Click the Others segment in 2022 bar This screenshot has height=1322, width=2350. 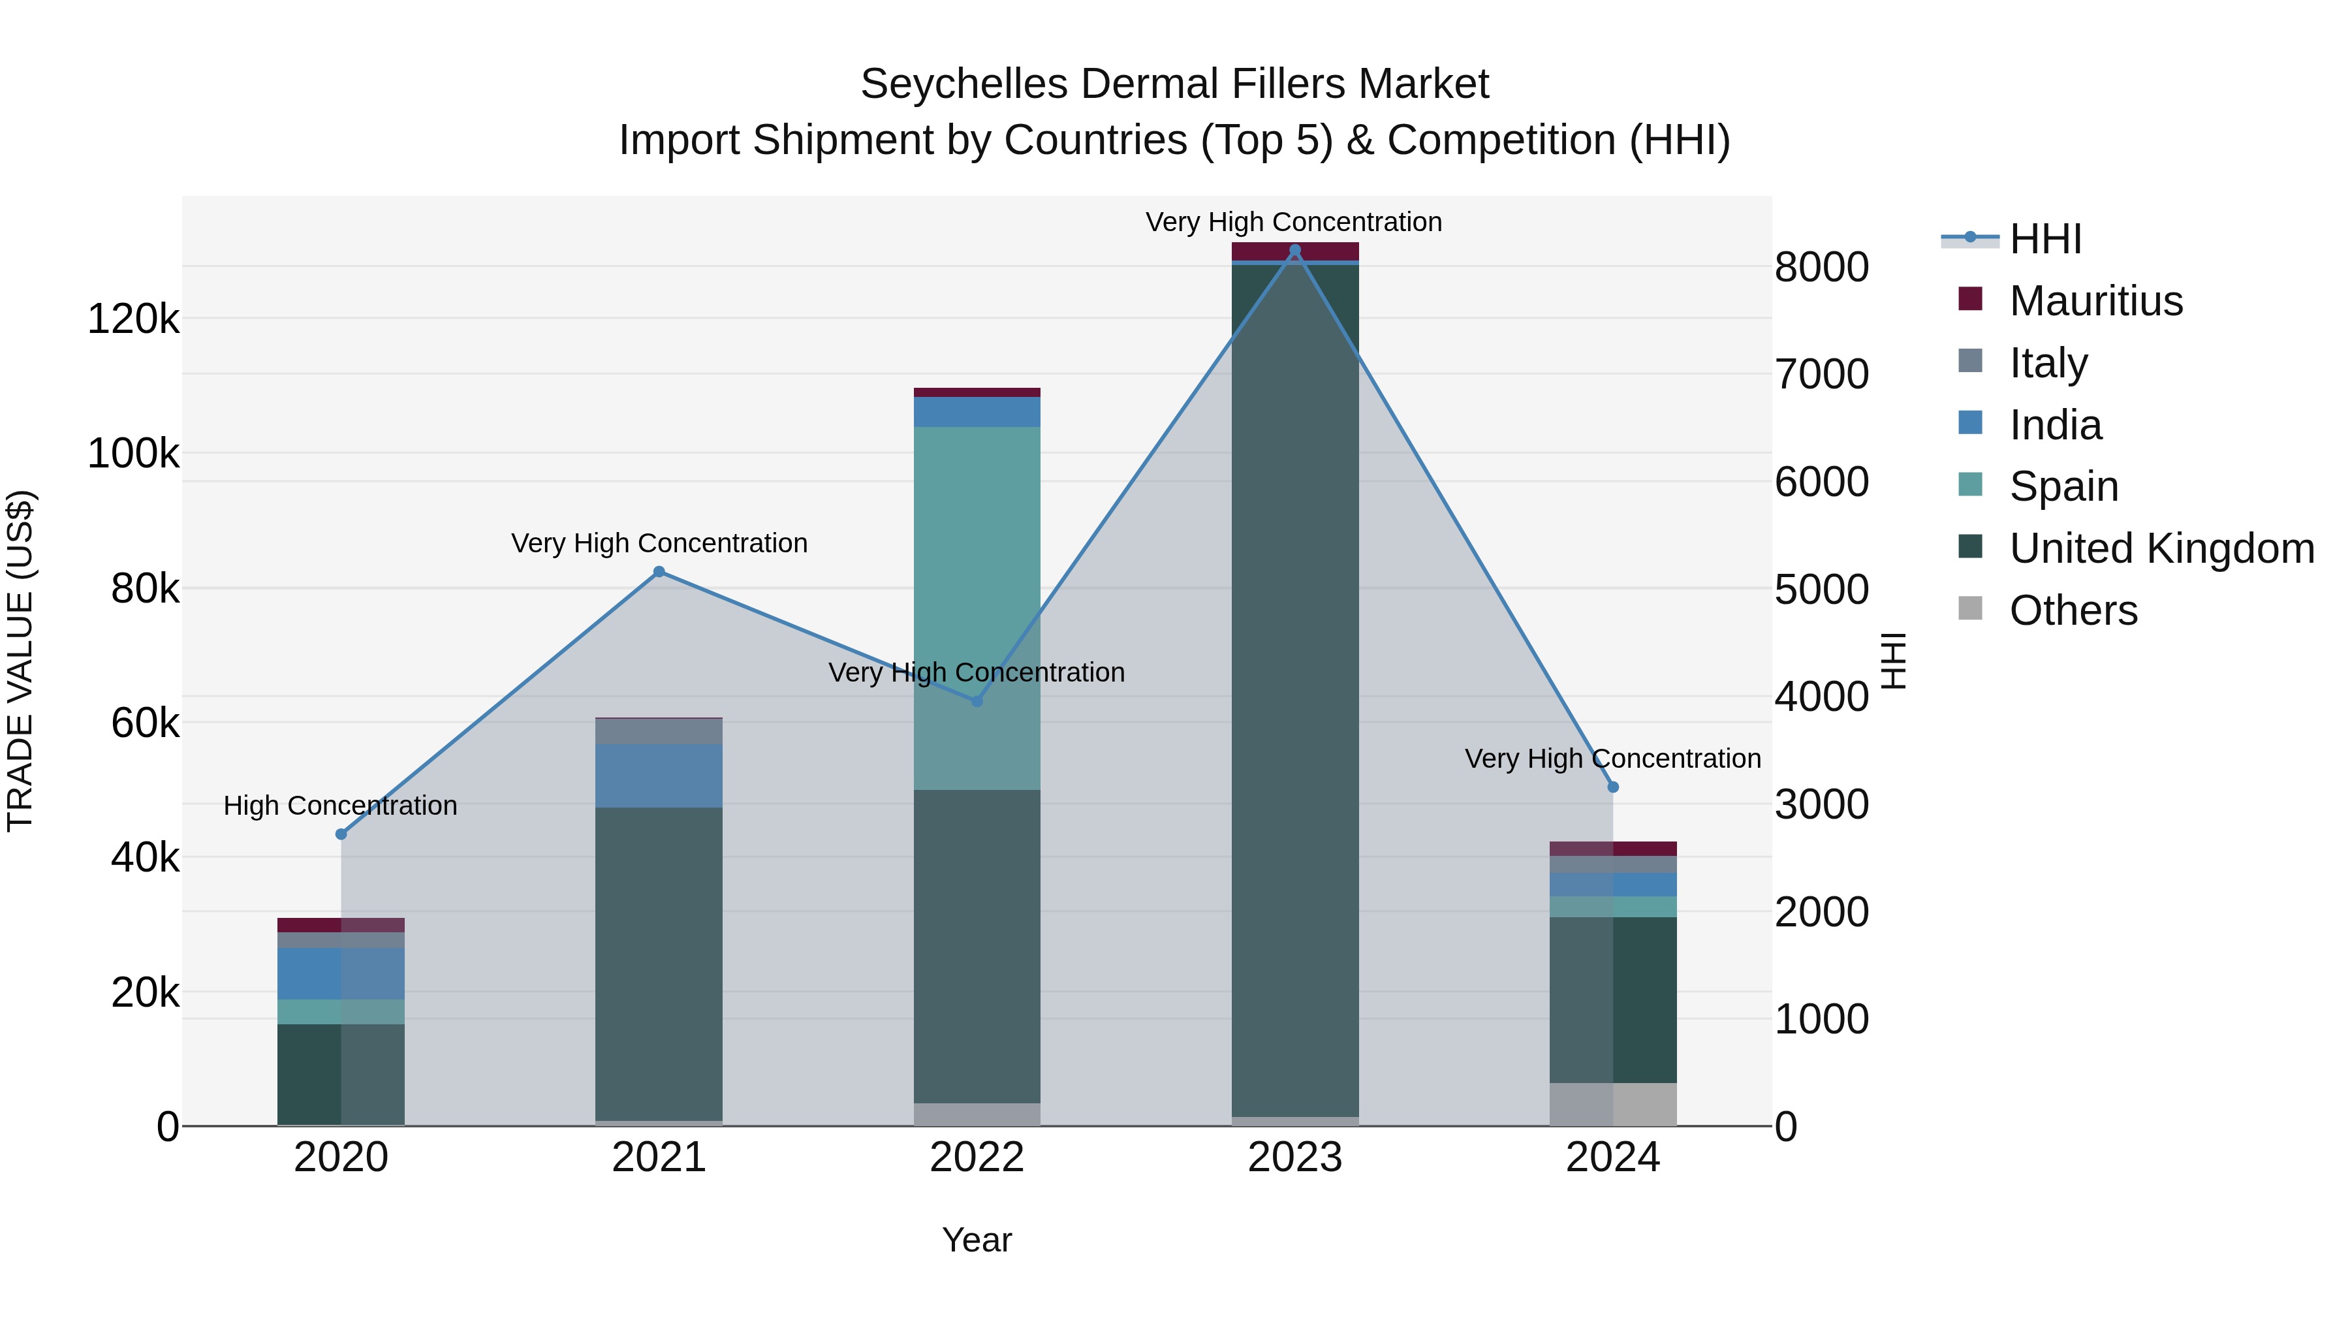(977, 1114)
